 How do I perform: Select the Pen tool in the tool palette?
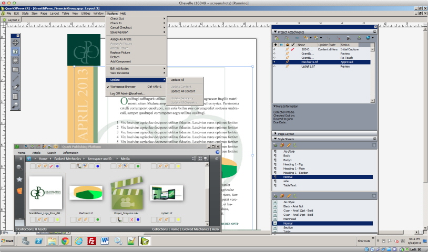(x=15, y=88)
